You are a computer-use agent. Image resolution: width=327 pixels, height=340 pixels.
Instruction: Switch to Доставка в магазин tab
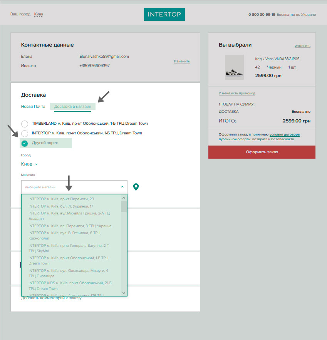click(x=72, y=106)
